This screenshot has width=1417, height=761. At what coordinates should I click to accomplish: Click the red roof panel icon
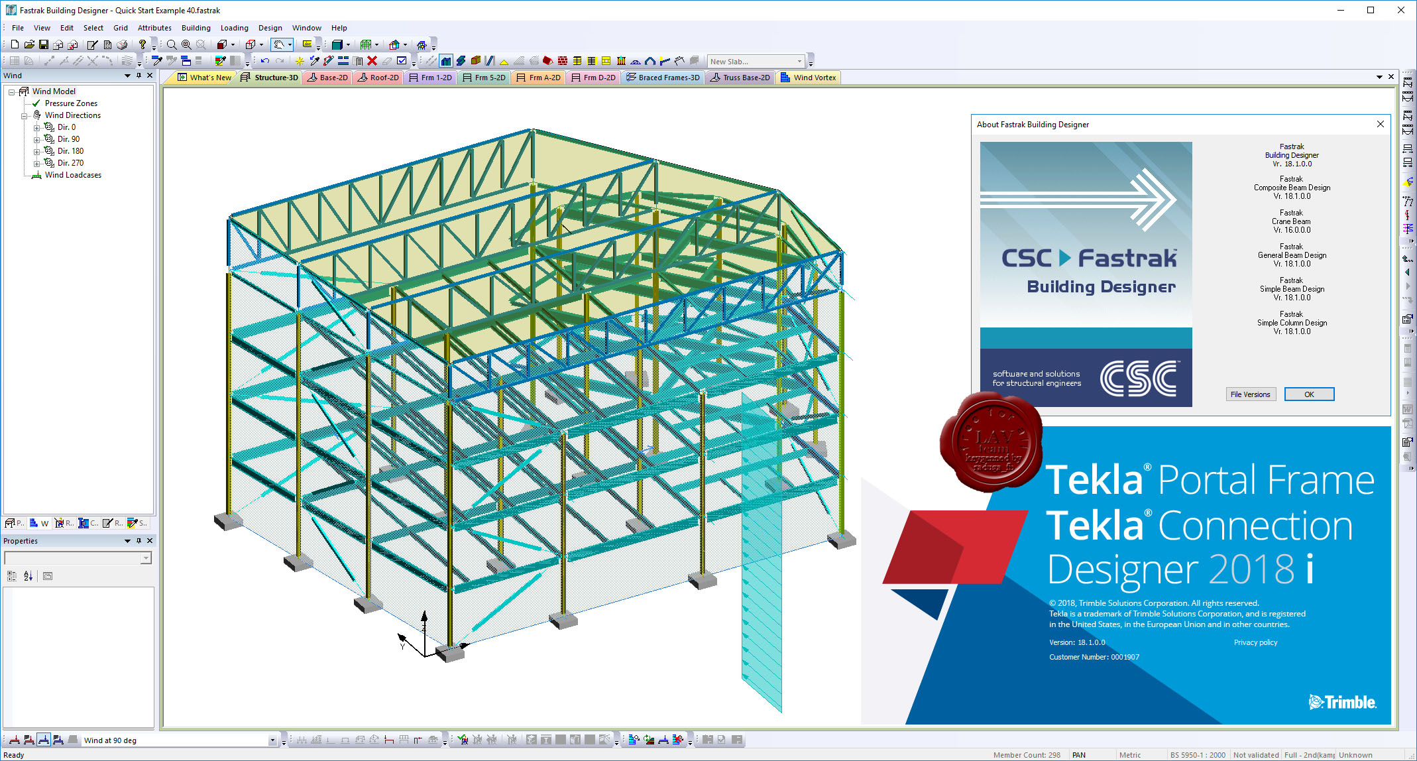point(548,61)
